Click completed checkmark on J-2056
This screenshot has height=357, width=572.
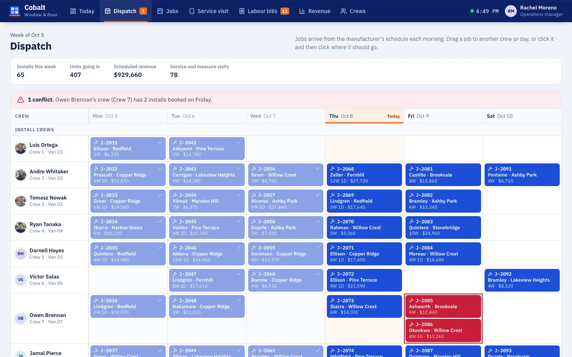click(x=318, y=169)
